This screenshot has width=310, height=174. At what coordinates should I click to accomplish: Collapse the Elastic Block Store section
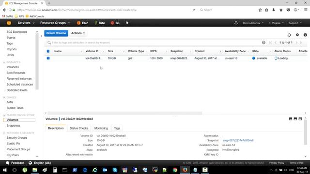click(x=4, y=115)
